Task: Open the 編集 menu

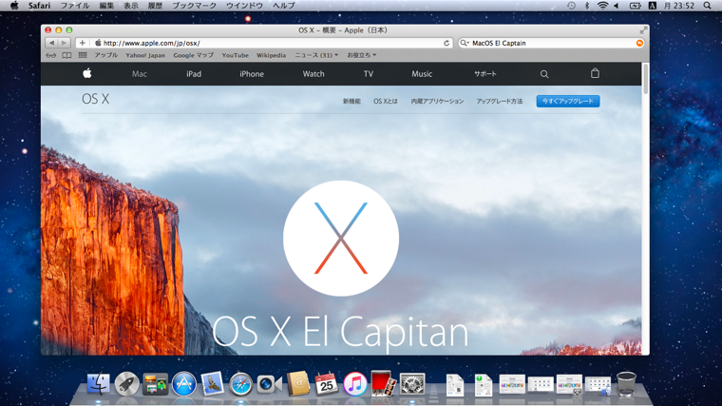Action: 106,6
